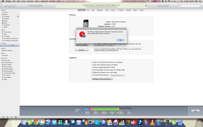The height and width of the screenshot is (127, 203).
Task: Click the Sync button
Action: pos(195,111)
